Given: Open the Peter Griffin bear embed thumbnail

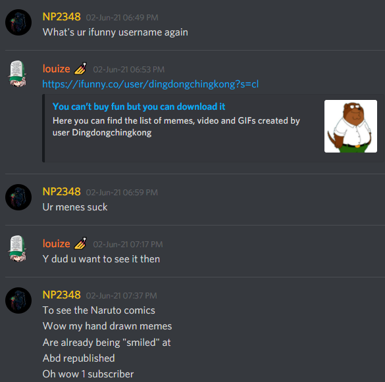Looking at the screenshot, I should [351, 126].
